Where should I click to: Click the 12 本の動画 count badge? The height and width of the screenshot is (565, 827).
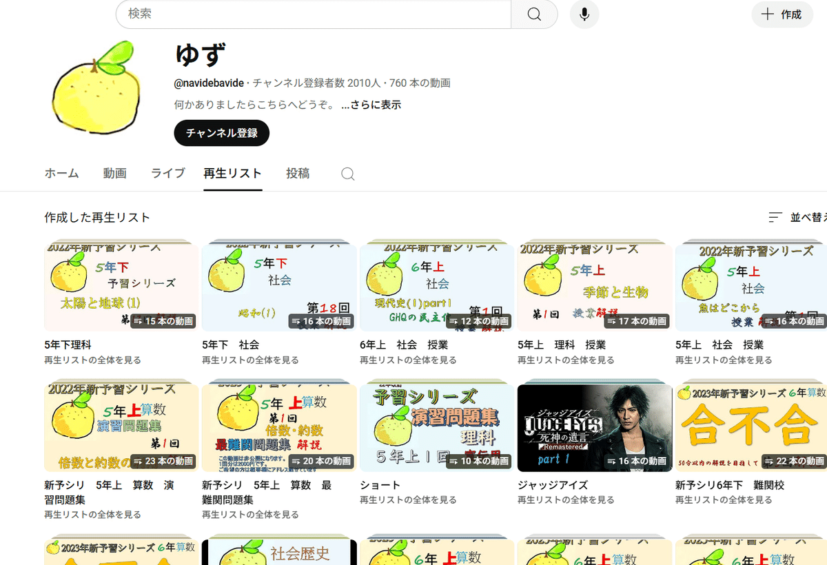478,321
